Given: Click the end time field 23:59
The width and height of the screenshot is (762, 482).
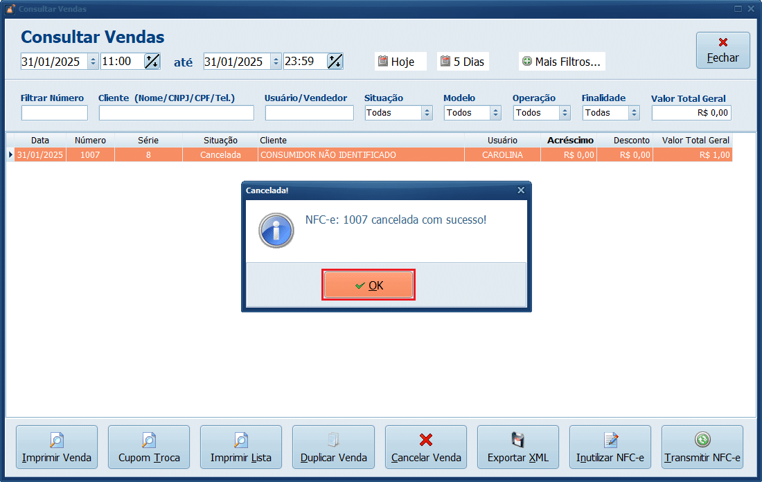Looking at the screenshot, I should [305, 61].
